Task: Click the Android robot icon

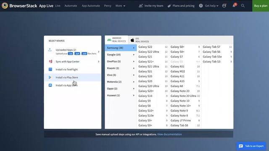Action: [x=109, y=40]
